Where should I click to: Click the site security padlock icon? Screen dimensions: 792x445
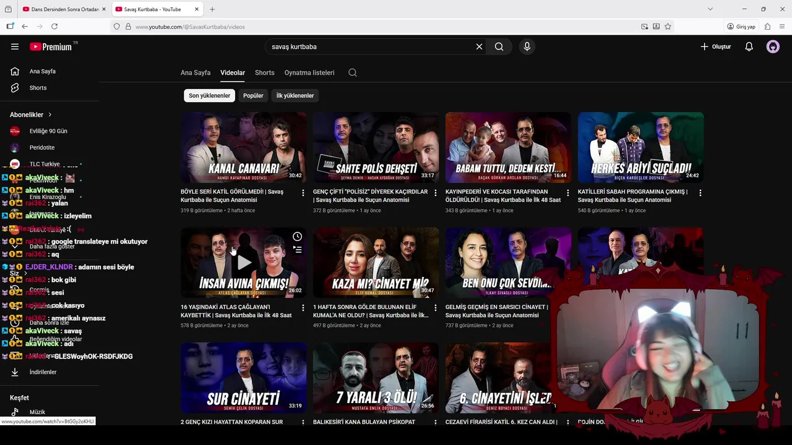click(128, 27)
